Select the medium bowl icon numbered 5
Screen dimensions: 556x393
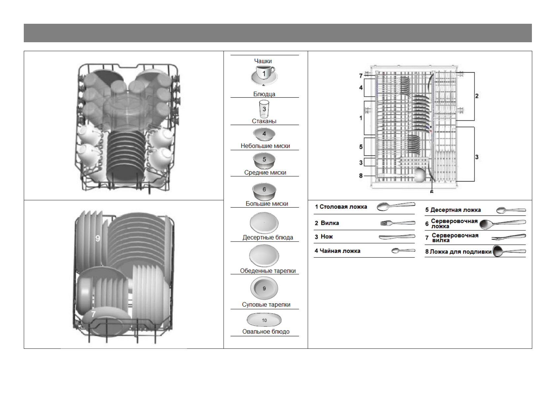click(x=264, y=160)
